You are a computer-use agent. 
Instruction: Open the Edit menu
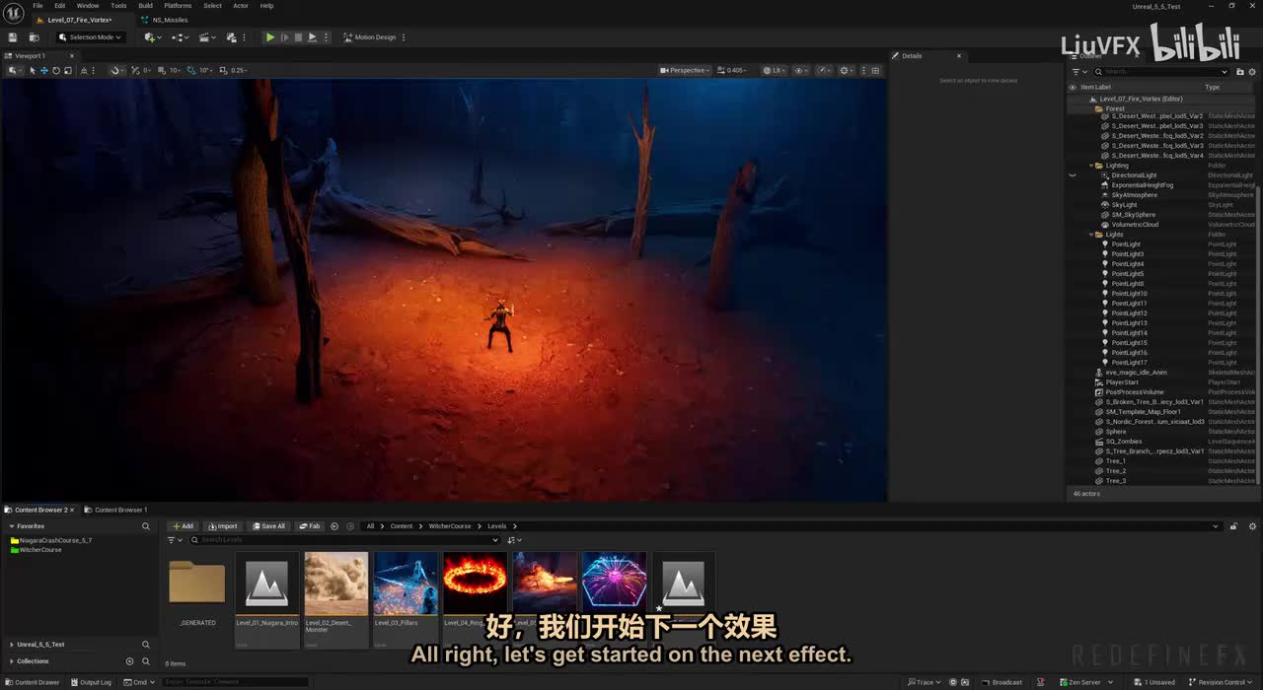[60, 6]
